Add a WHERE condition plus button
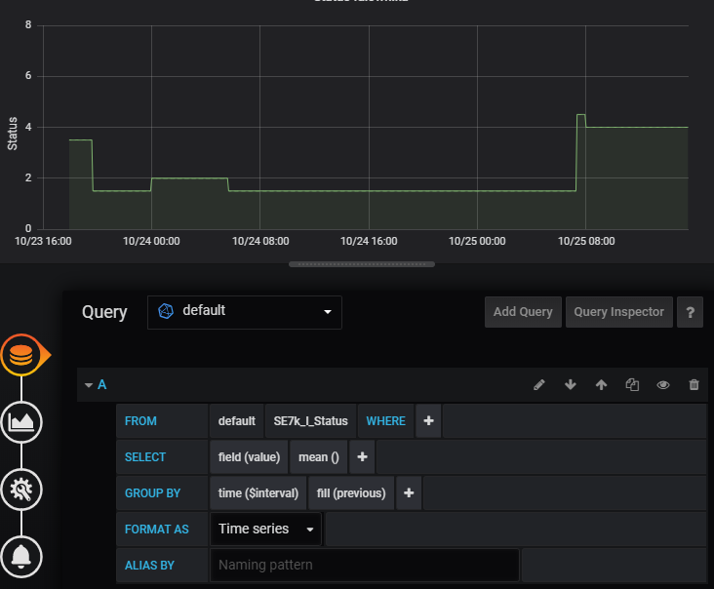The height and width of the screenshot is (589, 714). click(x=428, y=421)
